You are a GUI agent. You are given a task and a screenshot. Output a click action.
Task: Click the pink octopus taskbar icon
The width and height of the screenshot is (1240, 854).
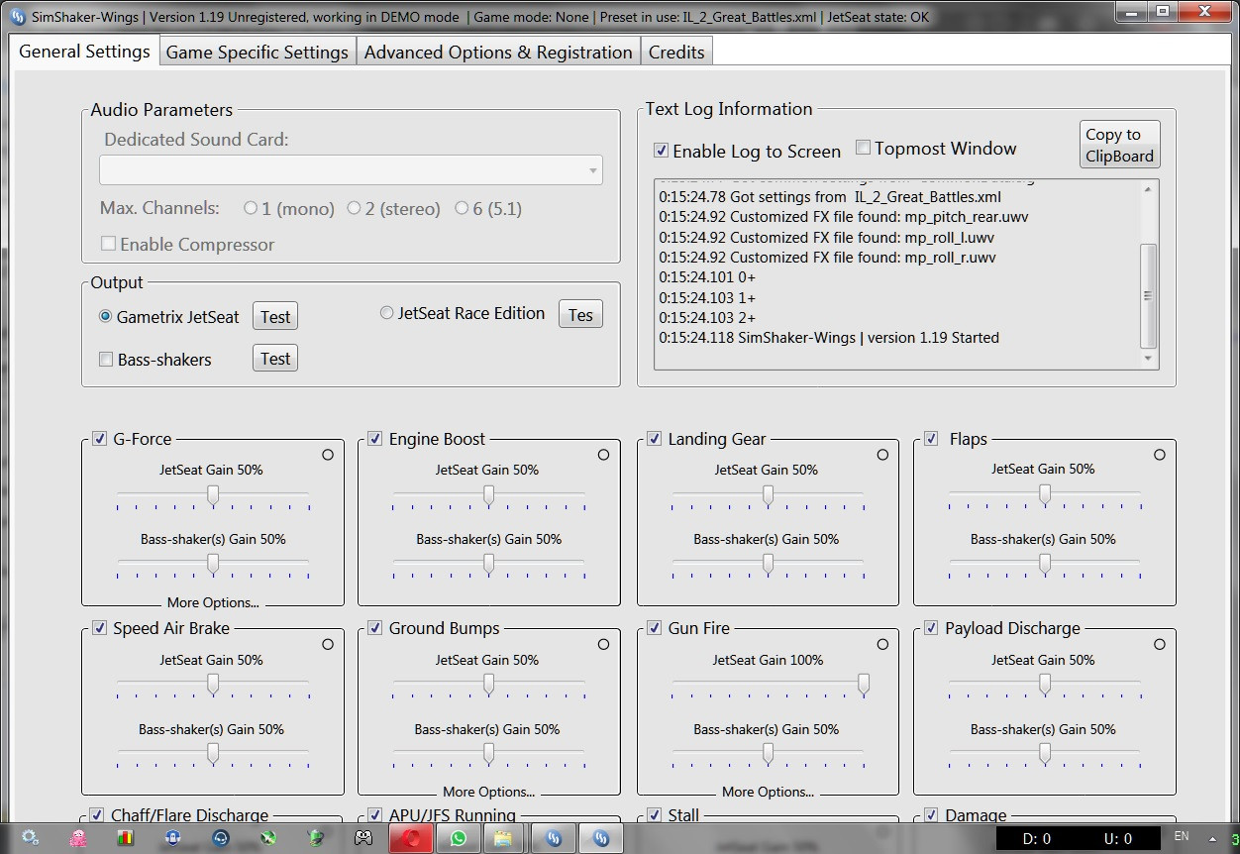coord(78,838)
